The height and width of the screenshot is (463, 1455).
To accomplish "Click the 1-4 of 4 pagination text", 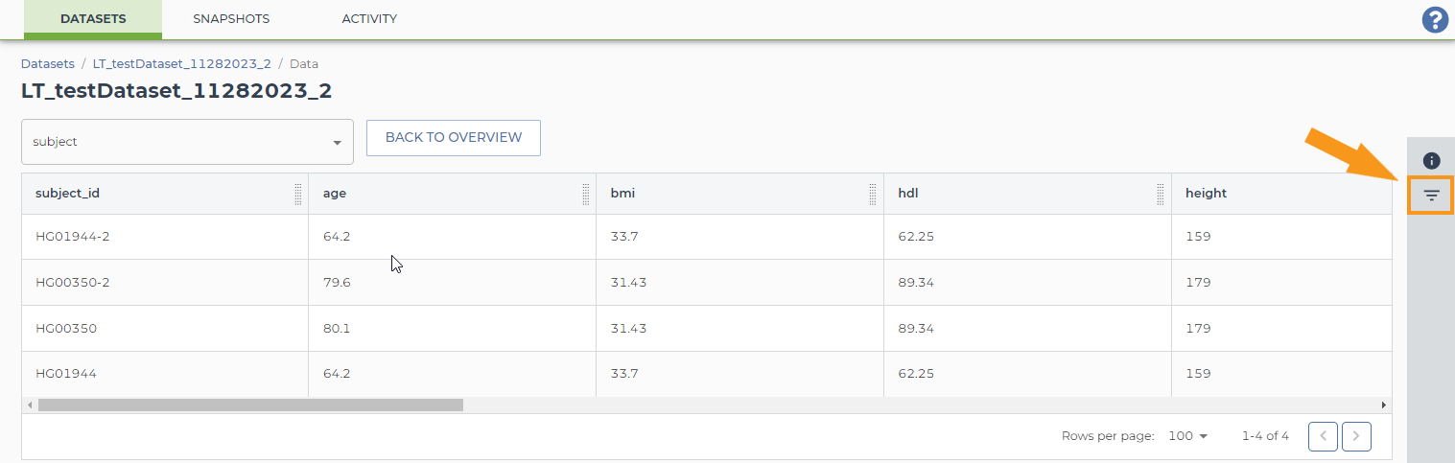I will click(1265, 436).
